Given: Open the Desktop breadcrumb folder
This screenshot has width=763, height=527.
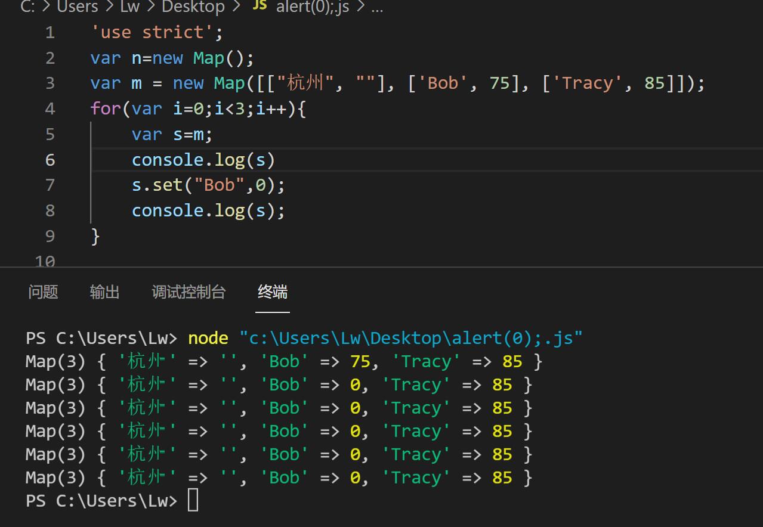Looking at the screenshot, I should (193, 7).
